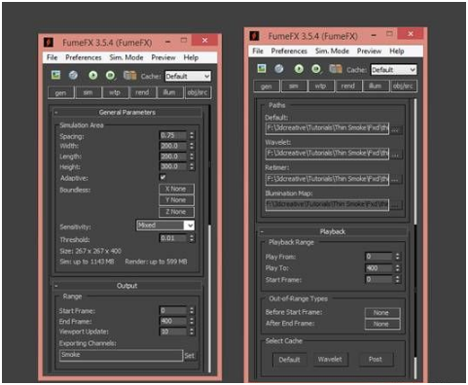Select the Post cache button
Screen dimensions: 468x385
[376, 360]
